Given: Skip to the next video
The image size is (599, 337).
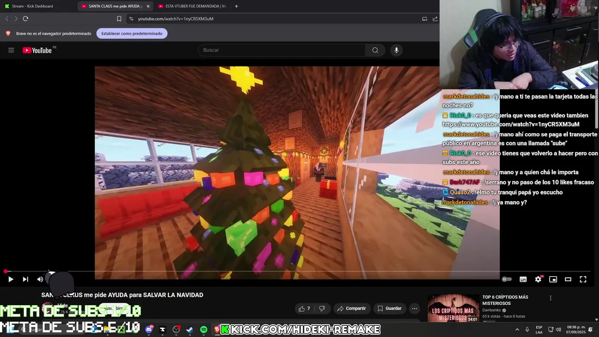Looking at the screenshot, I should (x=25, y=279).
